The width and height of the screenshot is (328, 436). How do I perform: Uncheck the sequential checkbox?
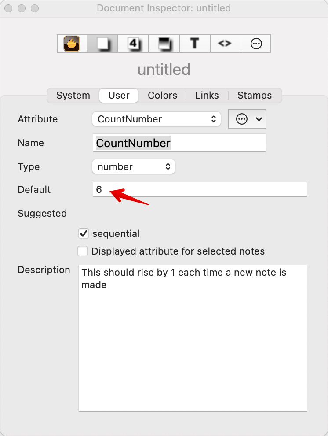(83, 233)
